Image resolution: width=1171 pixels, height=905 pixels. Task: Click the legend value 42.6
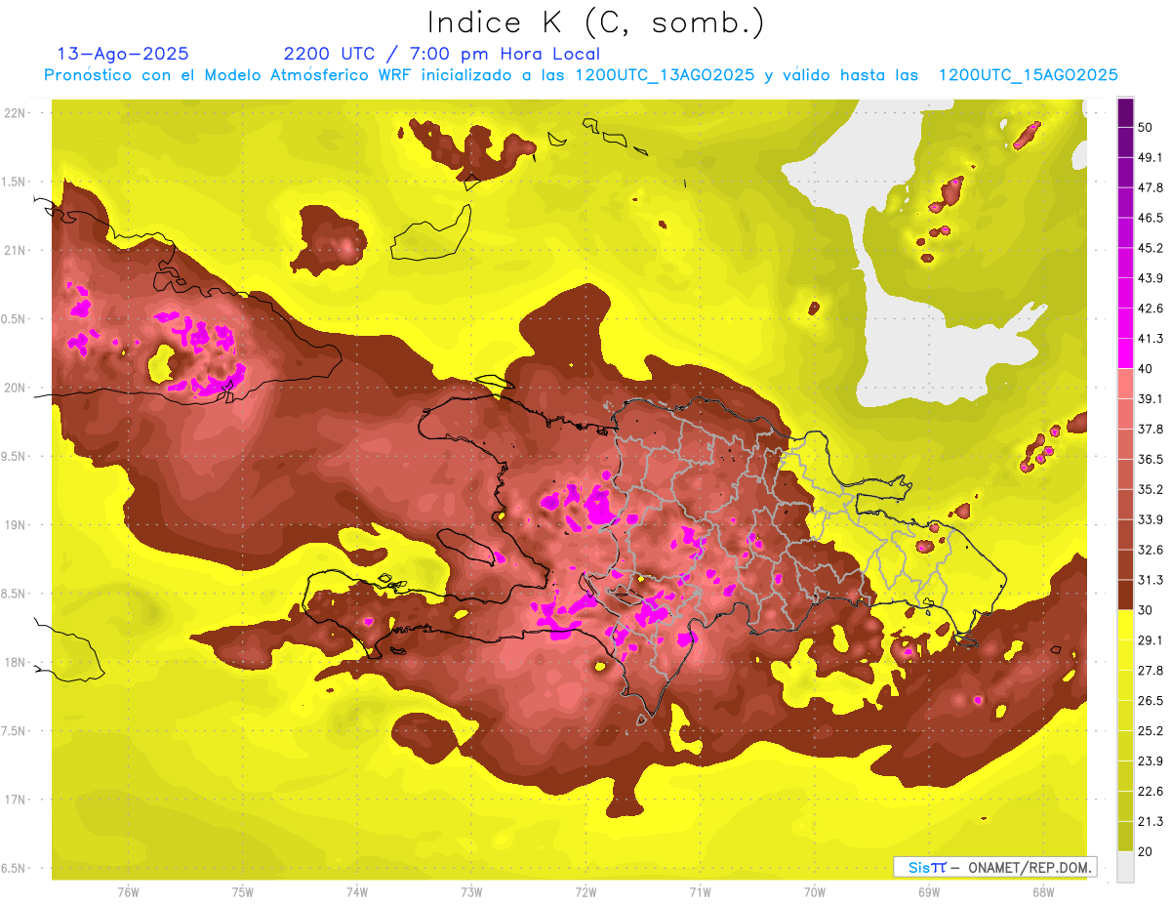(1151, 309)
